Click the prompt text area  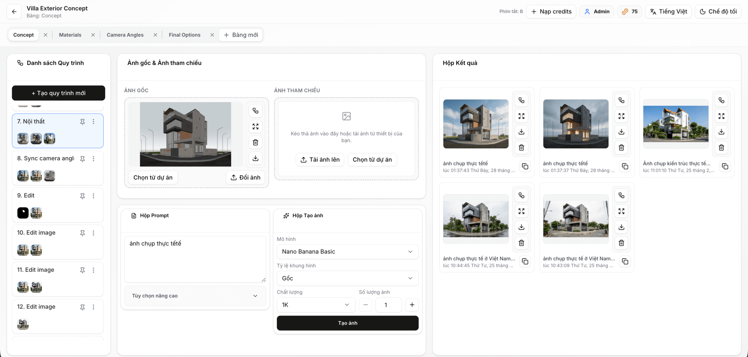tap(195, 259)
